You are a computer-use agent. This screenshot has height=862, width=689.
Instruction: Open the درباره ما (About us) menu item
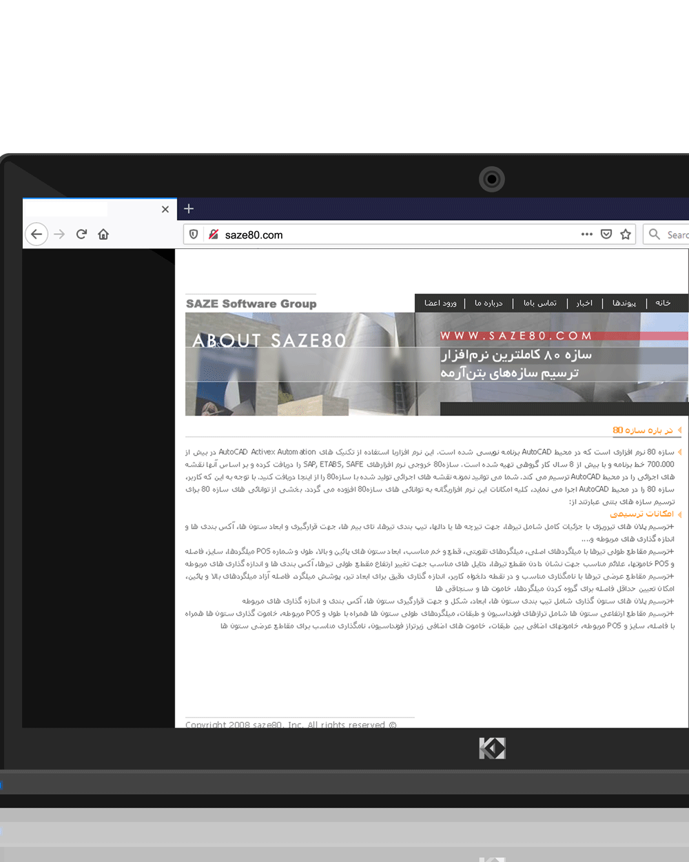(489, 303)
